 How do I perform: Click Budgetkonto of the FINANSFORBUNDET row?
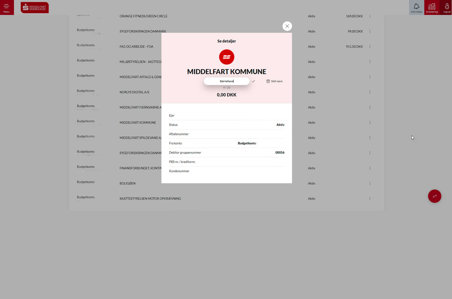[86, 167]
